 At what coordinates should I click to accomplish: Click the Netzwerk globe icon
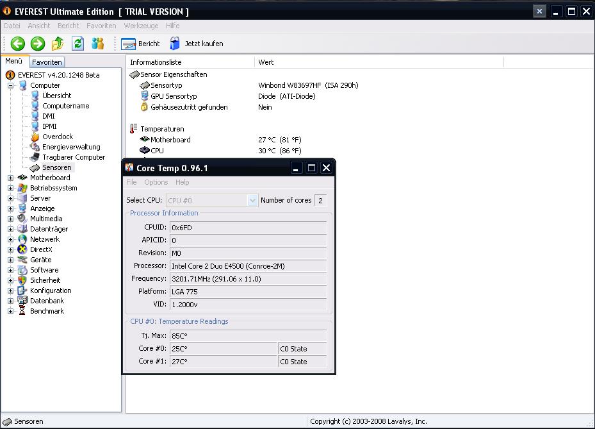22,239
